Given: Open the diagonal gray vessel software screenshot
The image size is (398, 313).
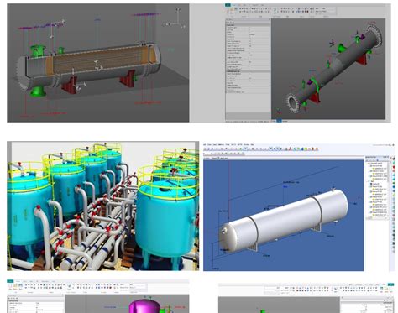Looking at the screenshot, I should 308,63.
